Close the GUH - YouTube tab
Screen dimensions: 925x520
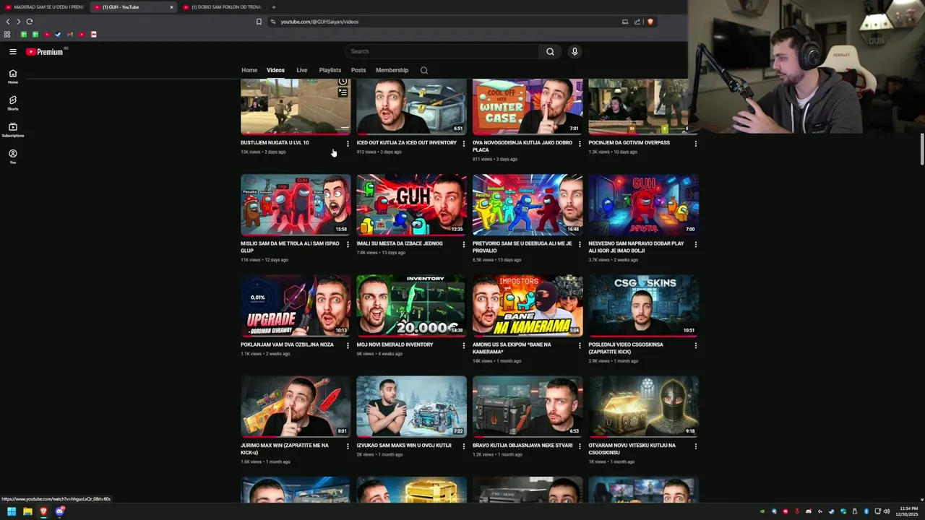[x=171, y=7]
